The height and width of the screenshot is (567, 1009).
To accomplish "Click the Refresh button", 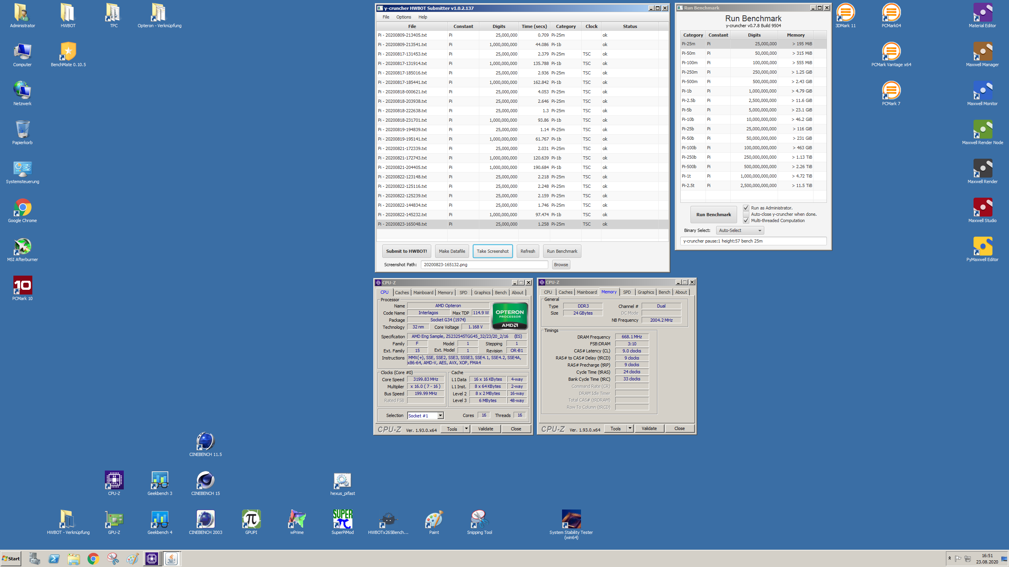I will pyautogui.click(x=528, y=251).
